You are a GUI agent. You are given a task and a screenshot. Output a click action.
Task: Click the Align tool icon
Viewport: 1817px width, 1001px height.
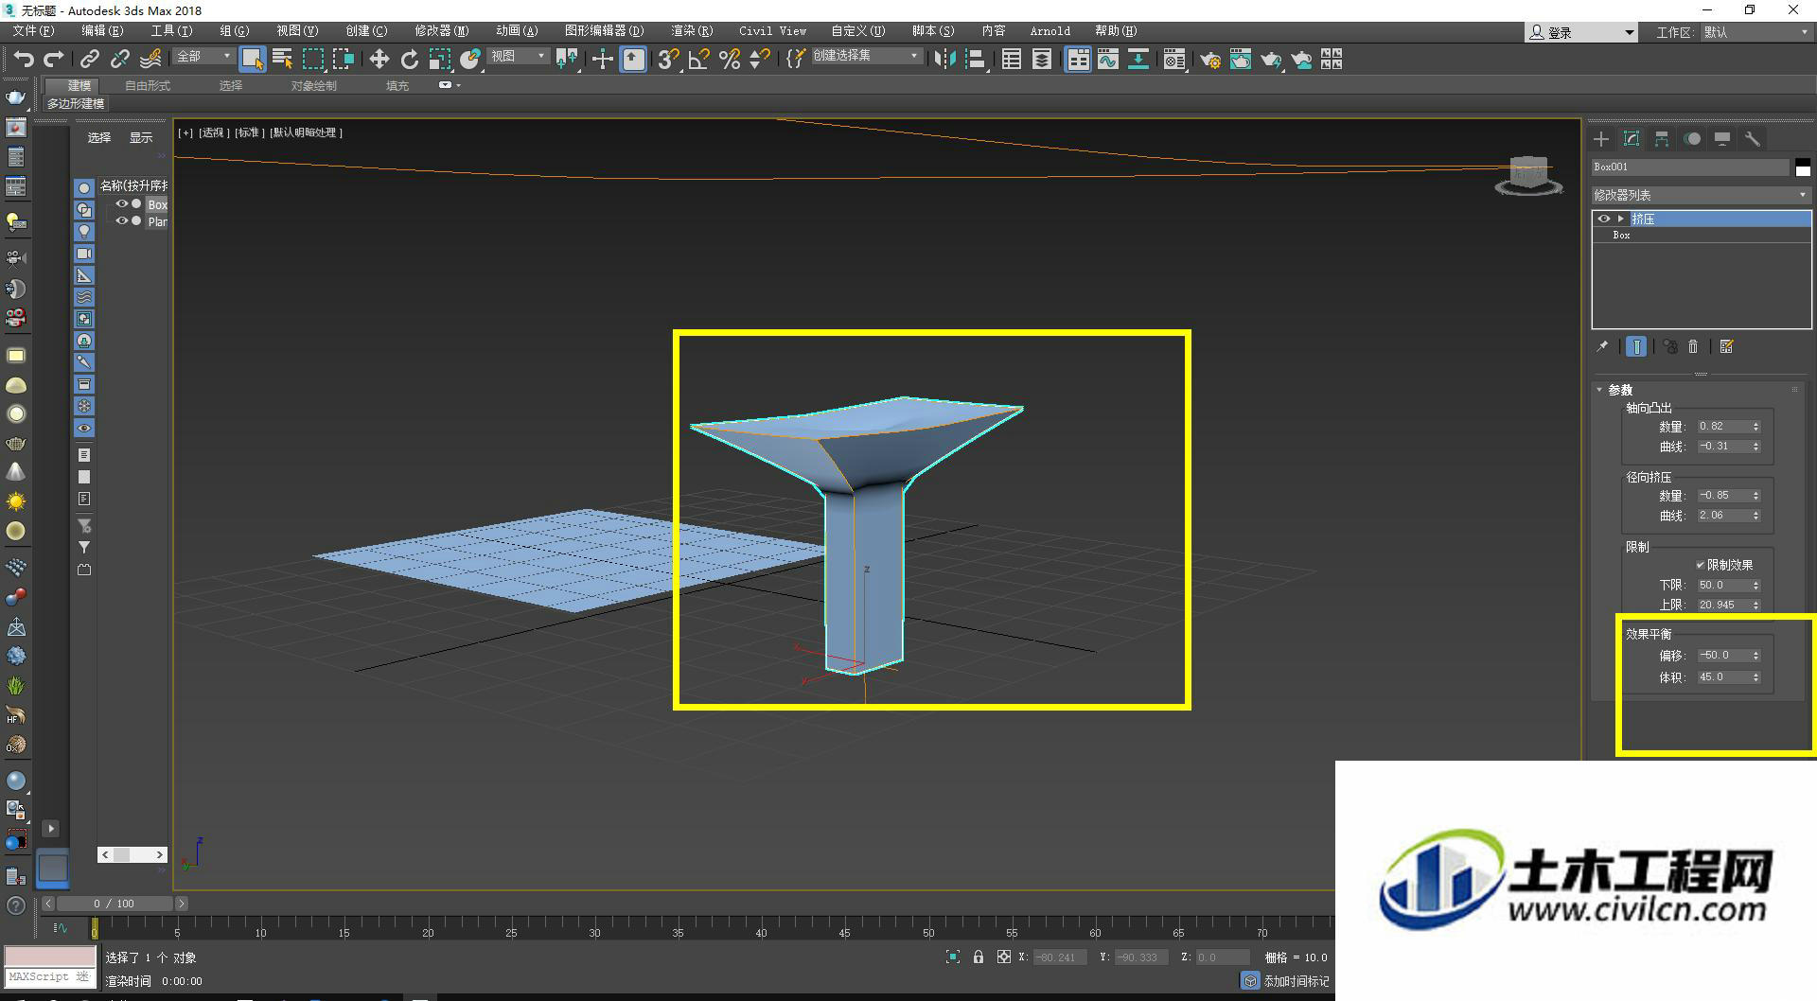tap(975, 60)
